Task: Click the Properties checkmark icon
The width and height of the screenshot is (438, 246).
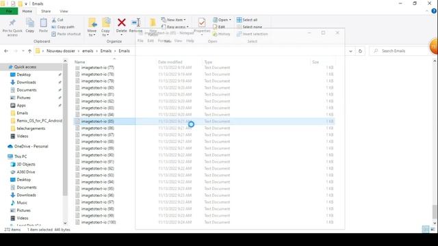Action: click(202, 23)
